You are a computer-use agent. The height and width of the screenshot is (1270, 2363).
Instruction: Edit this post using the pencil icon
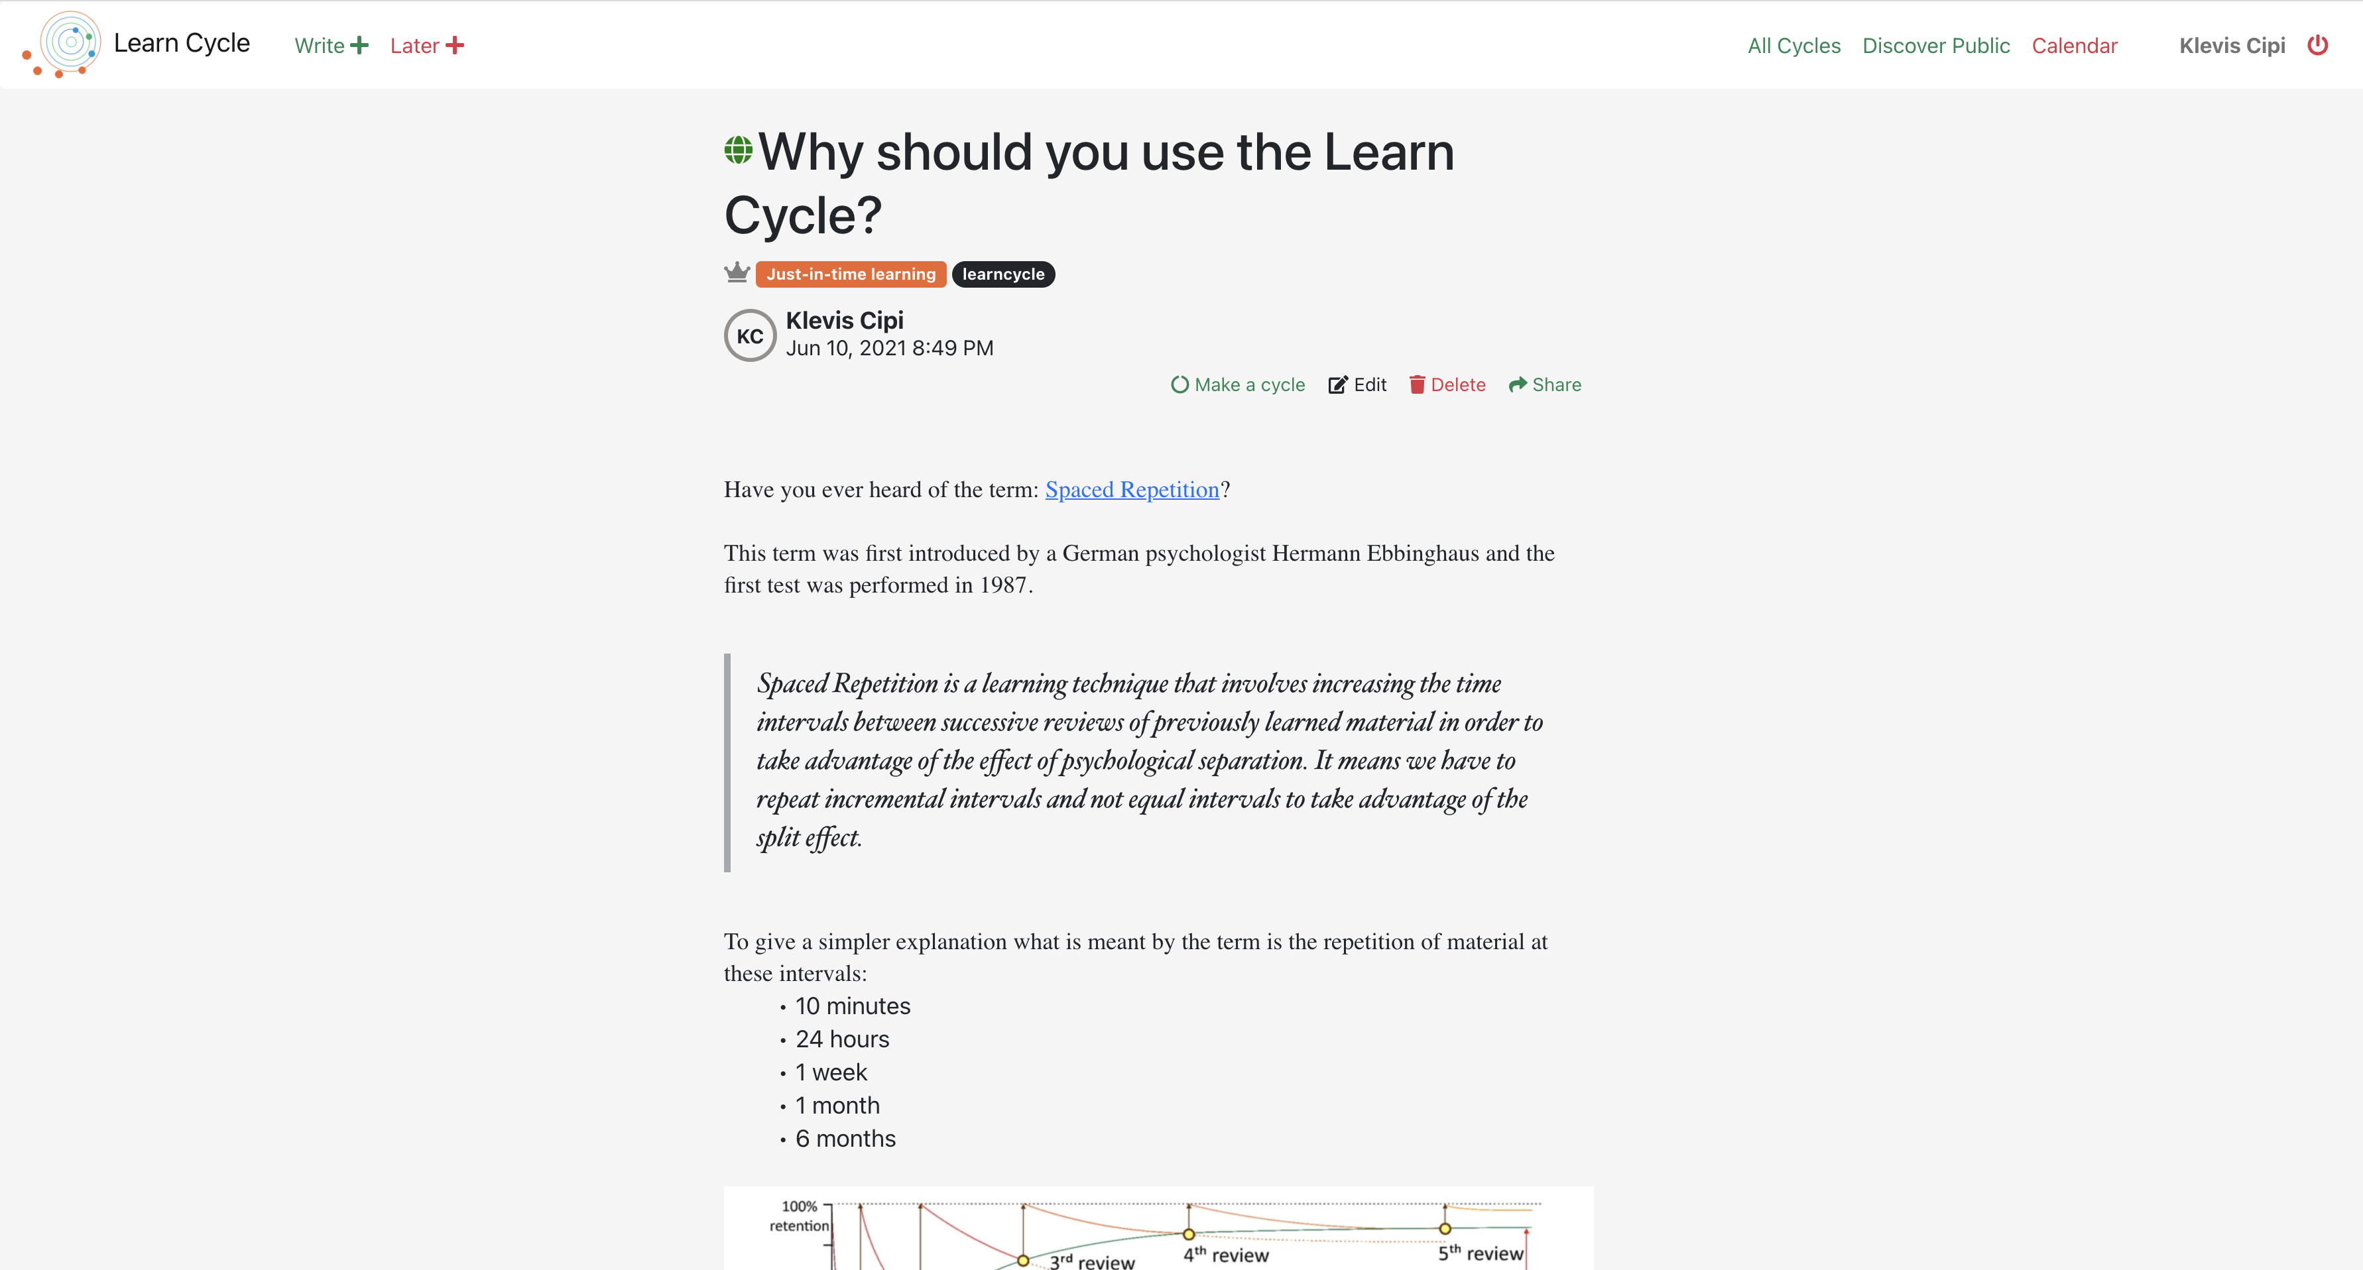(1357, 384)
